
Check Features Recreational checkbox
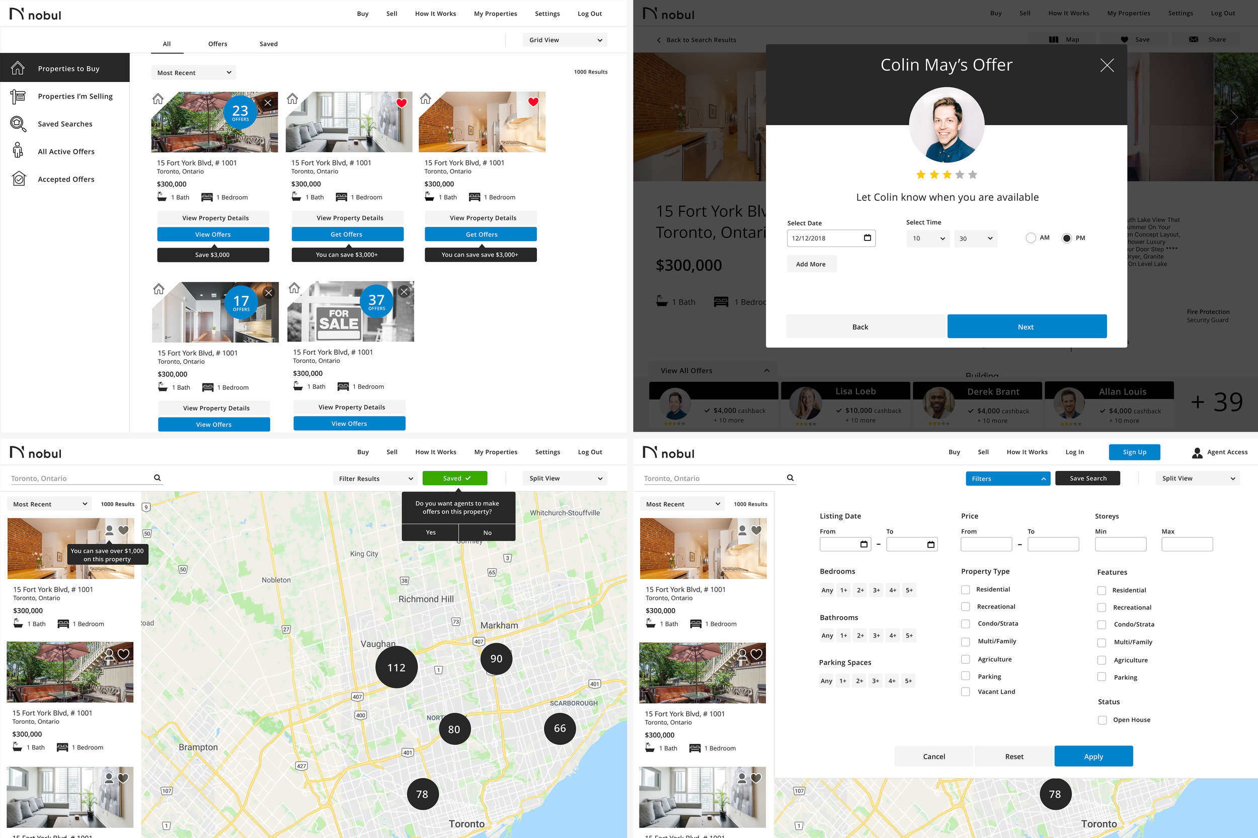1102,608
